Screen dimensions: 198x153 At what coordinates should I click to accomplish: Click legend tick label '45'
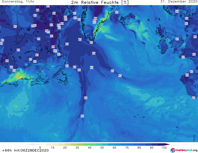90,148
